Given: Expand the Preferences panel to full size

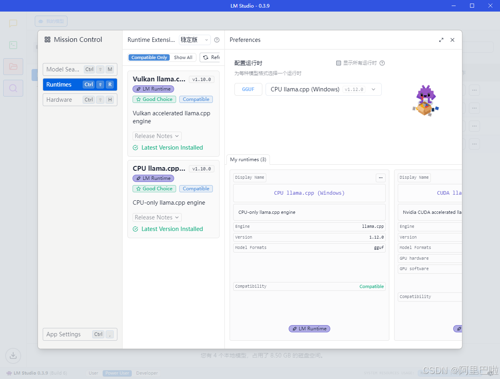Looking at the screenshot, I should pos(441,40).
